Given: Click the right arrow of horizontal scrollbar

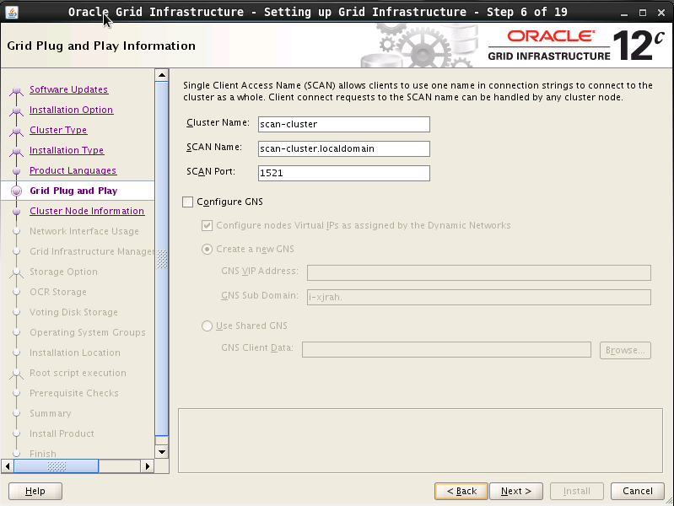Looking at the screenshot, I should (x=148, y=466).
